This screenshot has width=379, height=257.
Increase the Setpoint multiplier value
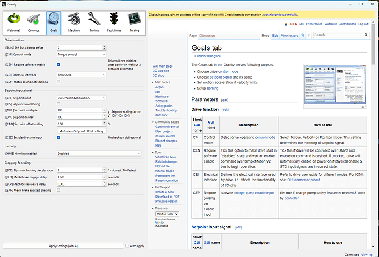pos(104,109)
